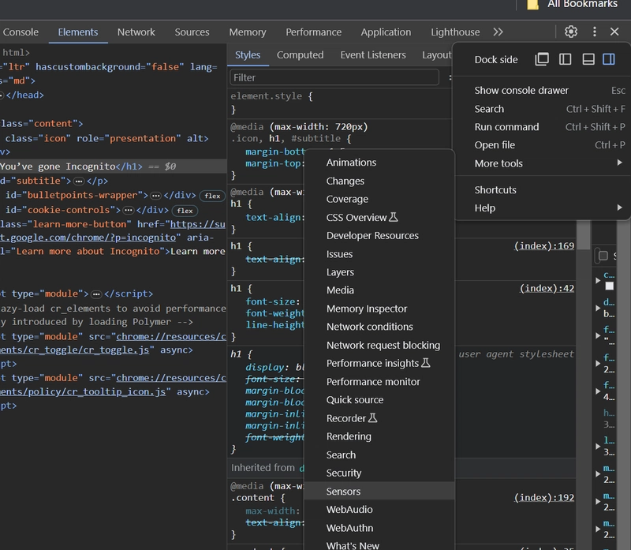The height and width of the screenshot is (550, 631).
Task: Expand the cookie-controls div ellipsis
Action: click(x=128, y=210)
